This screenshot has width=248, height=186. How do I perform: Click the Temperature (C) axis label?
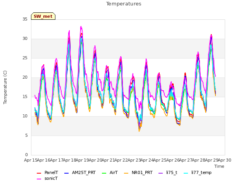click(5, 87)
